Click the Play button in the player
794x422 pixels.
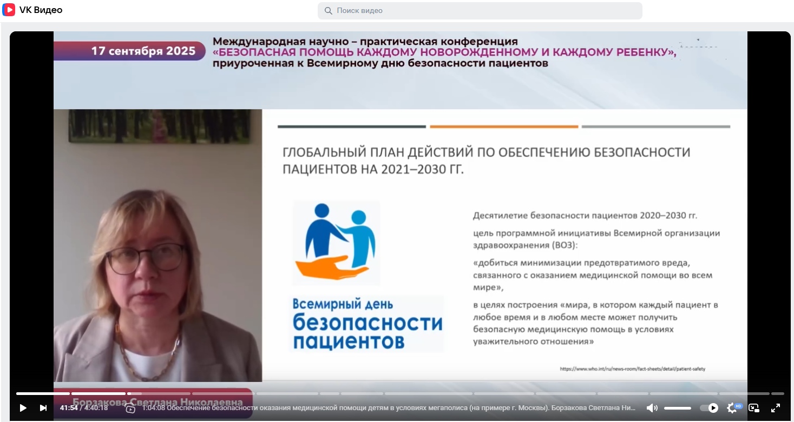[23, 408]
